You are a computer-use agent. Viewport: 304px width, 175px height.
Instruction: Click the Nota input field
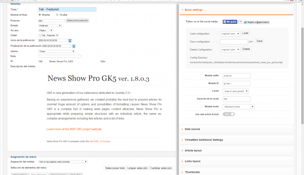60,56
